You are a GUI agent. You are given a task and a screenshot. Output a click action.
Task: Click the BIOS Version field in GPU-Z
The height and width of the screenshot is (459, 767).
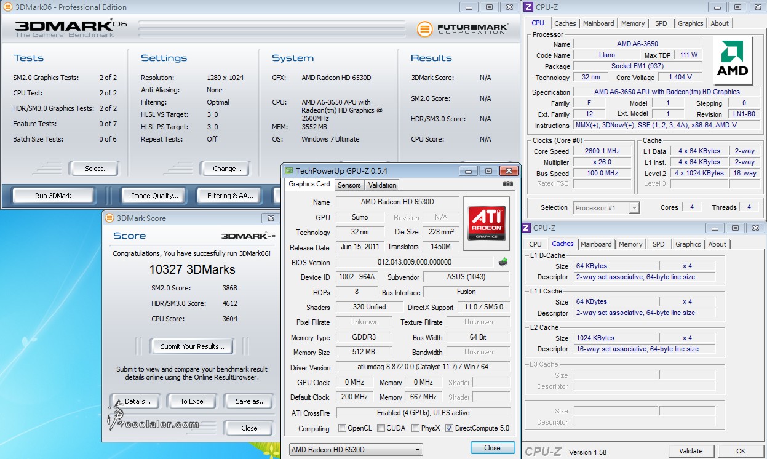point(414,262)
